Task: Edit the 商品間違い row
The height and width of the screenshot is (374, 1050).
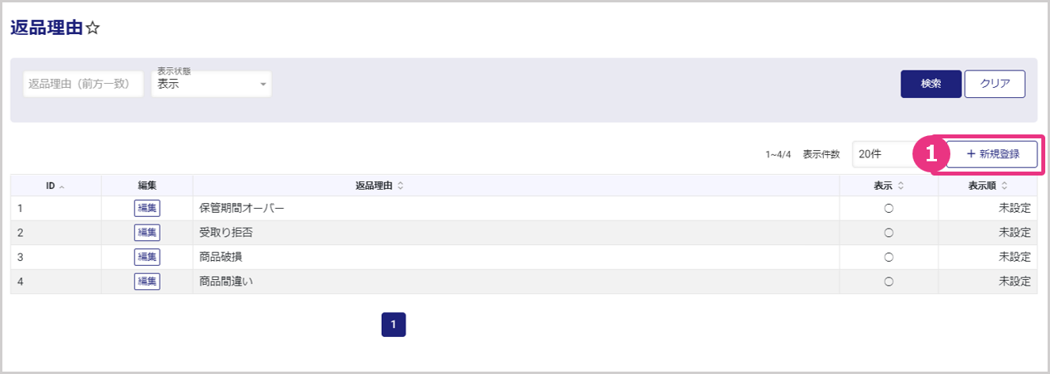Action: [x=147, y=281]
